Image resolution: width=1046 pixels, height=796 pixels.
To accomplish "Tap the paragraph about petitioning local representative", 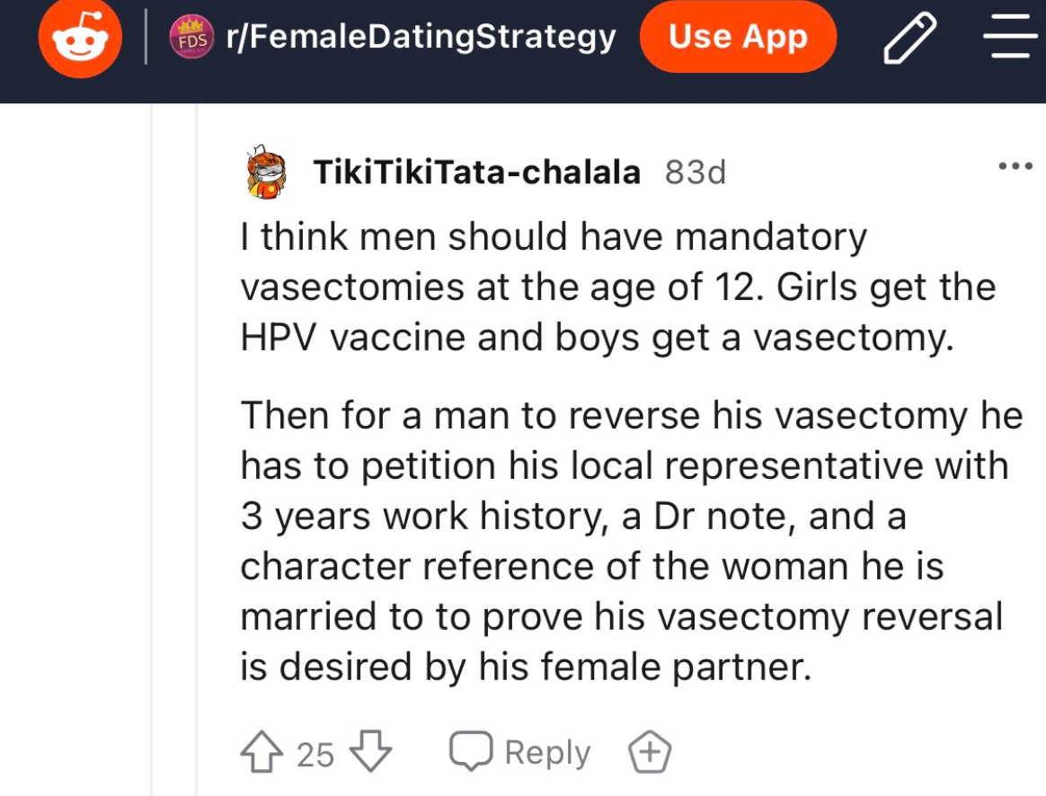I will click(x=631, y=541).
